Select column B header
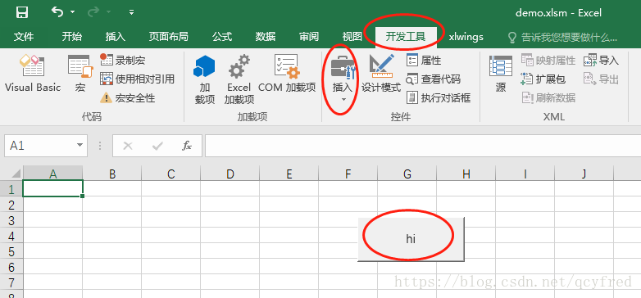Screen dimensions: 641x298 tap(112, 174)
